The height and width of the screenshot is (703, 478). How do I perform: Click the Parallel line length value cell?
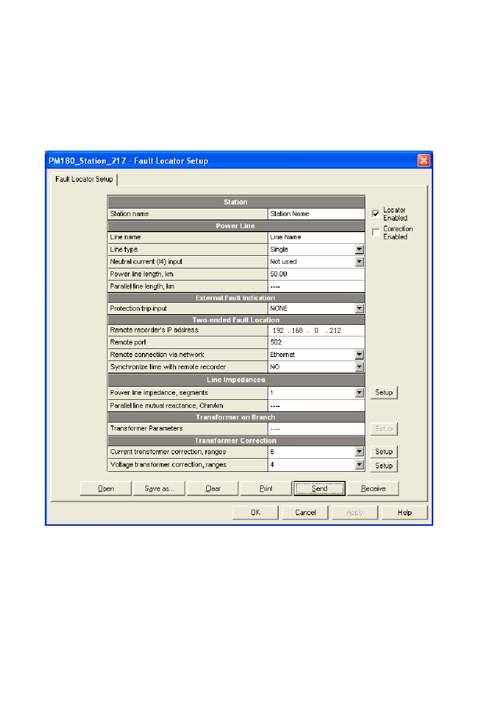(316, 287)
